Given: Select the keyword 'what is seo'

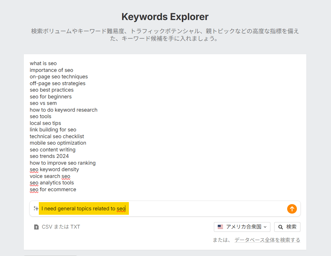Looking at the screenshot, I should [43, 63].
